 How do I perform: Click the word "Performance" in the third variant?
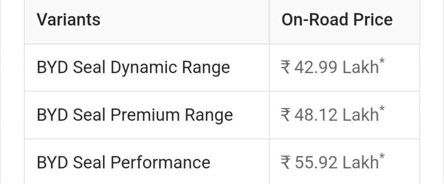160,162
